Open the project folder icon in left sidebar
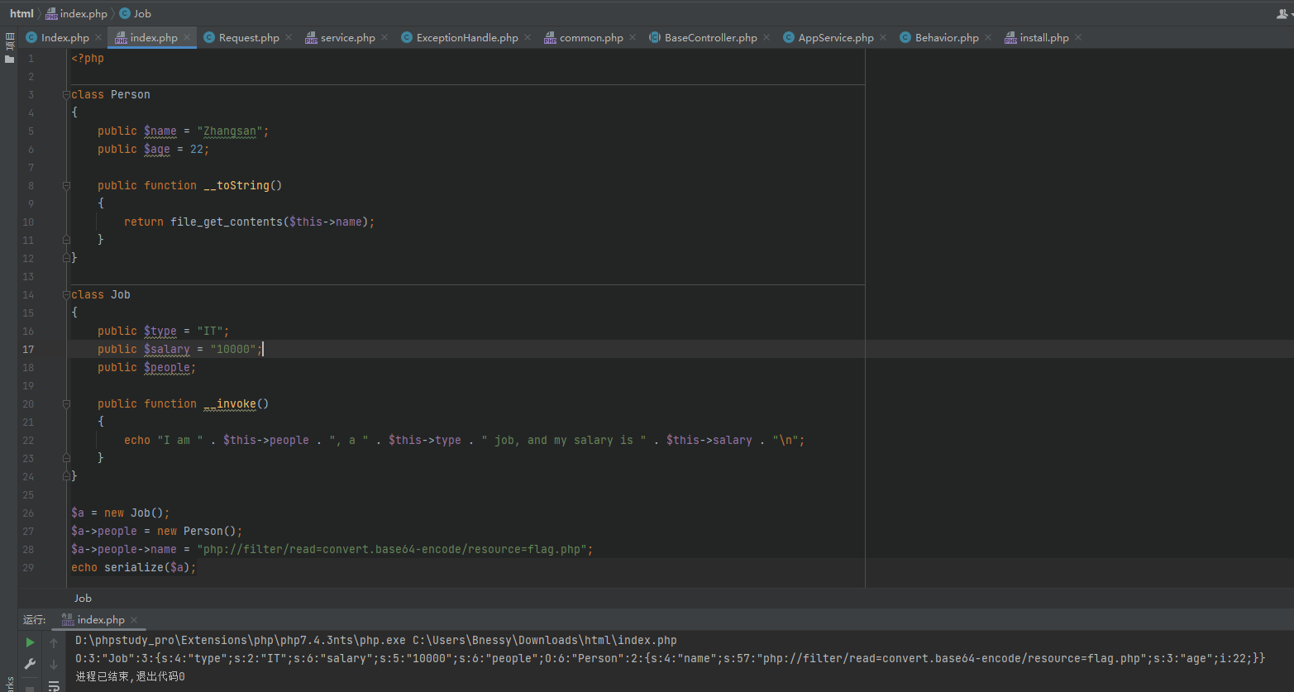The image size is (1294, 692). 10,59
